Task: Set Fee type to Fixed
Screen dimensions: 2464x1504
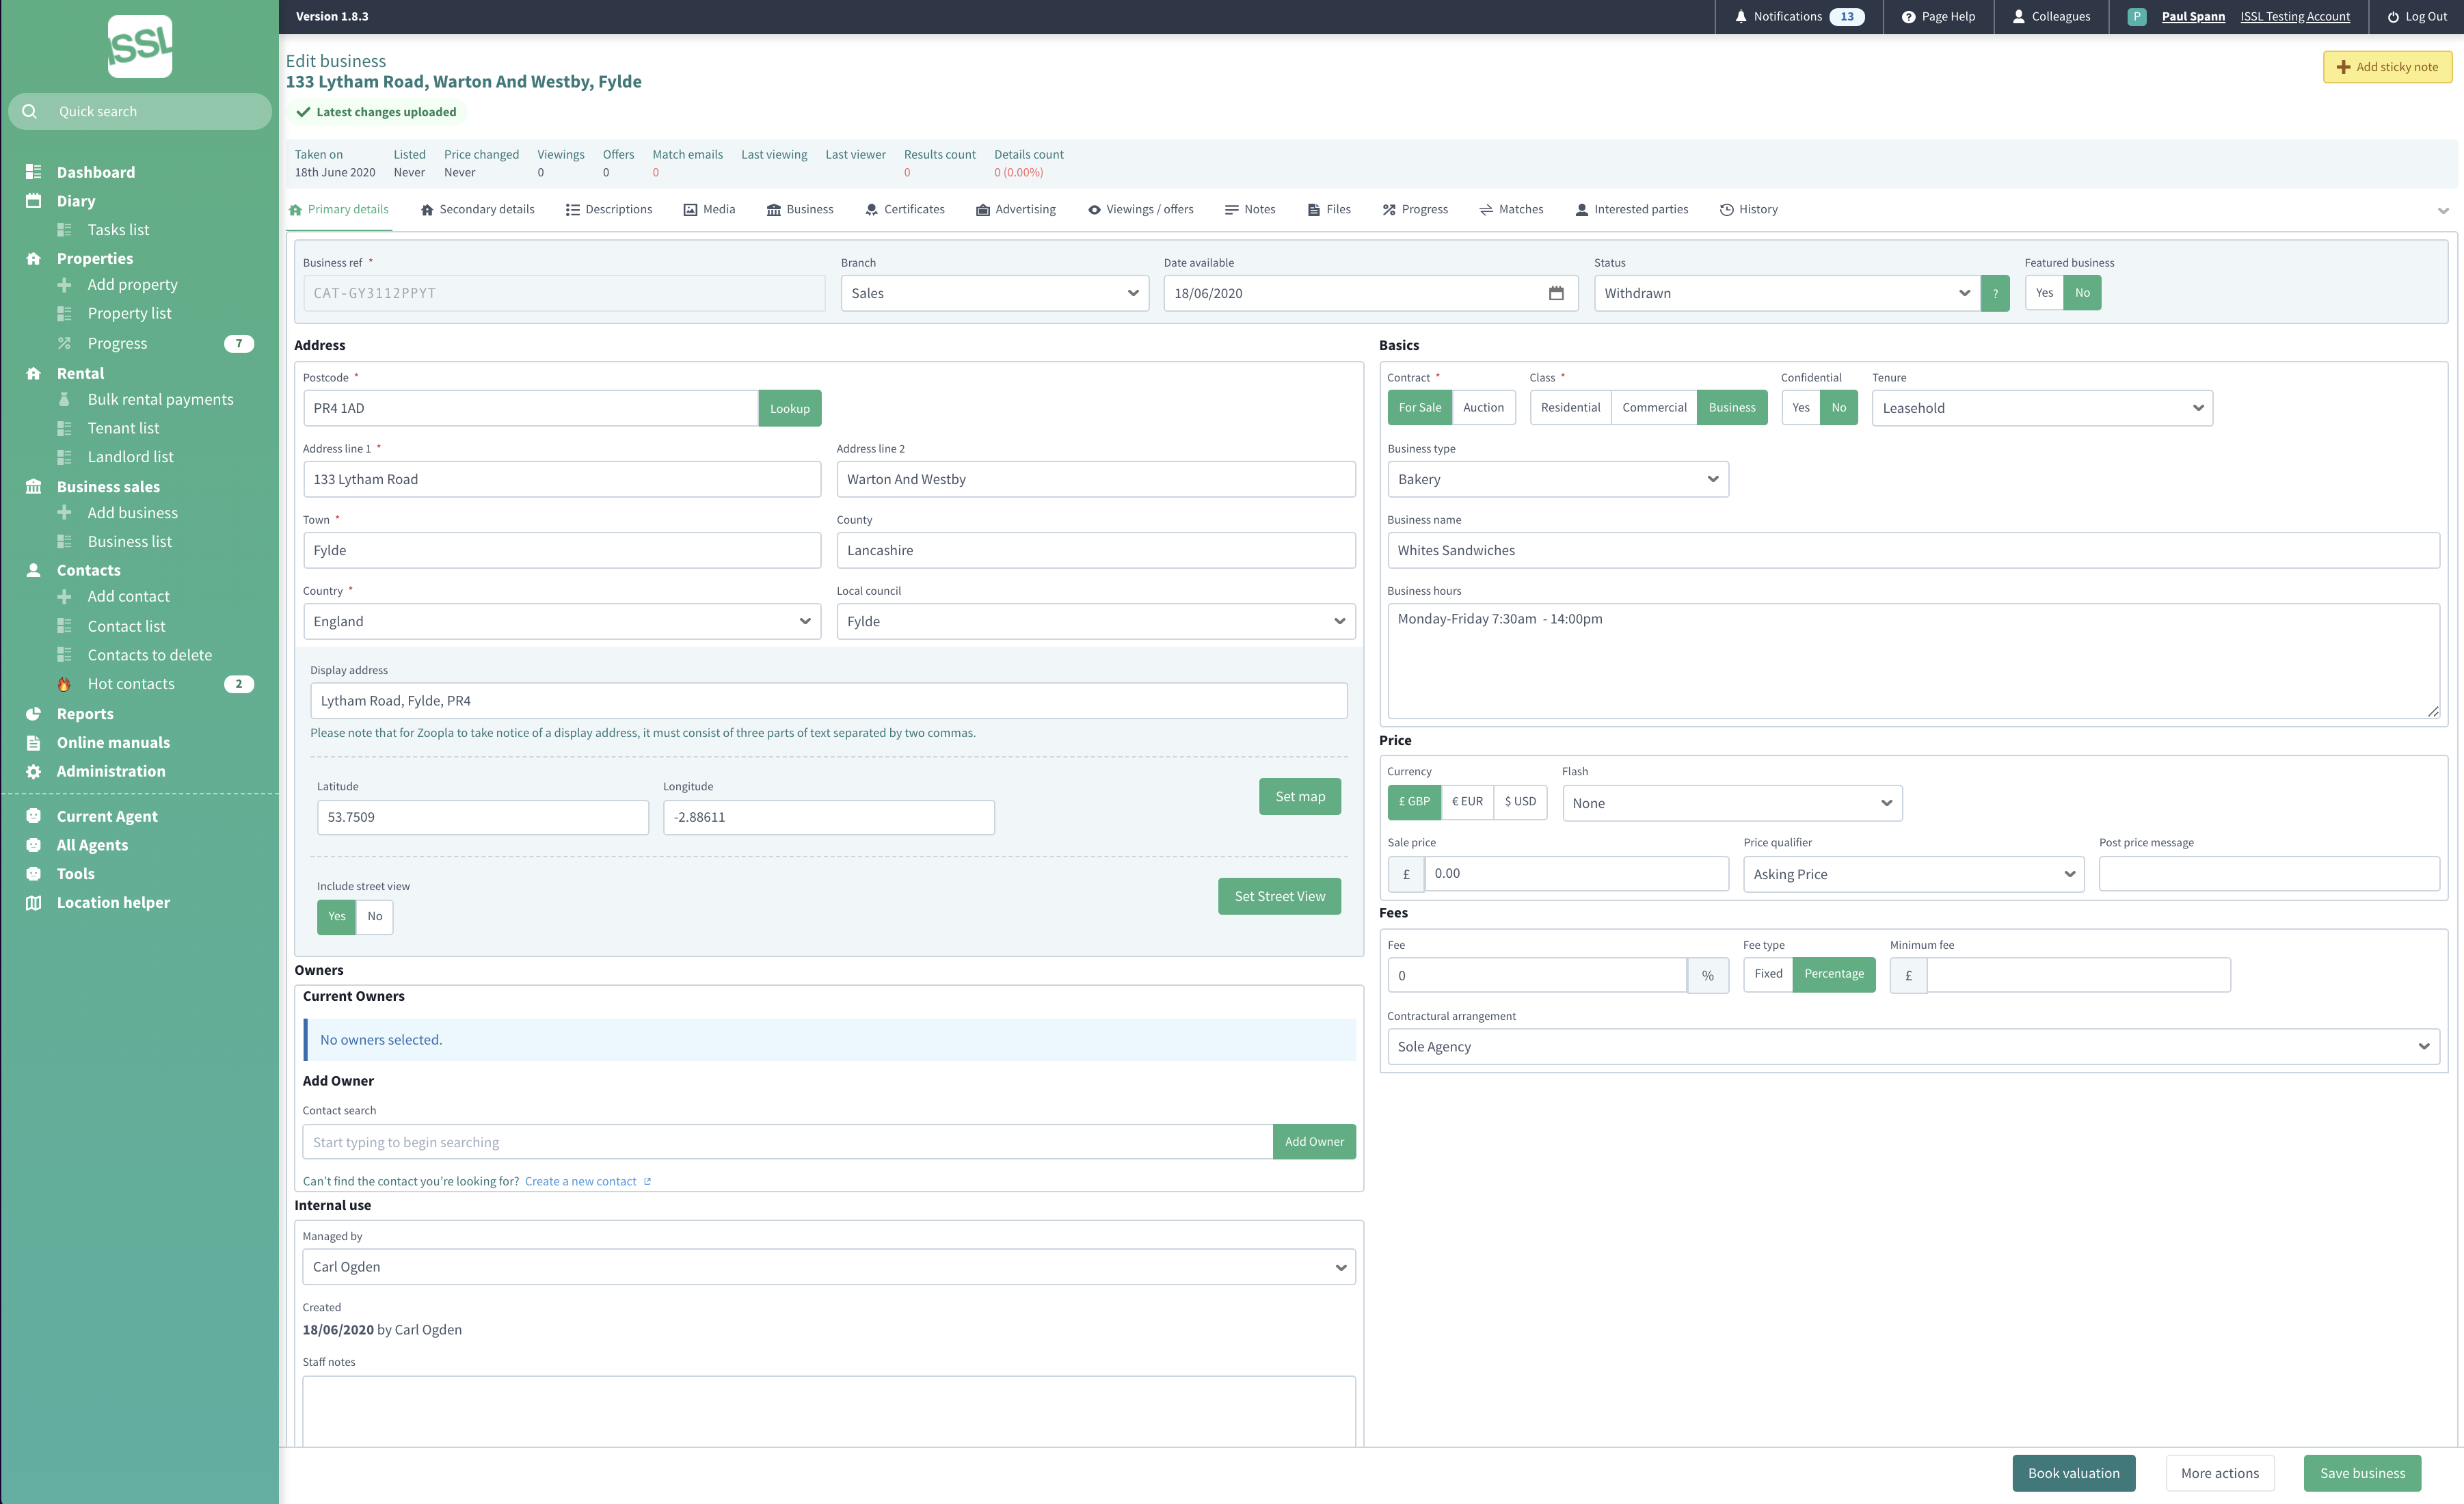Action: pyautogui.click(x=1767, y=974)
